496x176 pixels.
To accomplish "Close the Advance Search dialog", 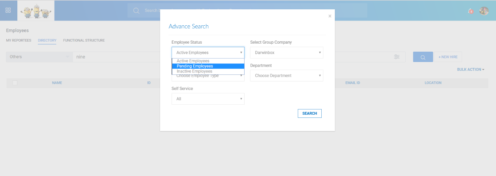I will [330, 16].
